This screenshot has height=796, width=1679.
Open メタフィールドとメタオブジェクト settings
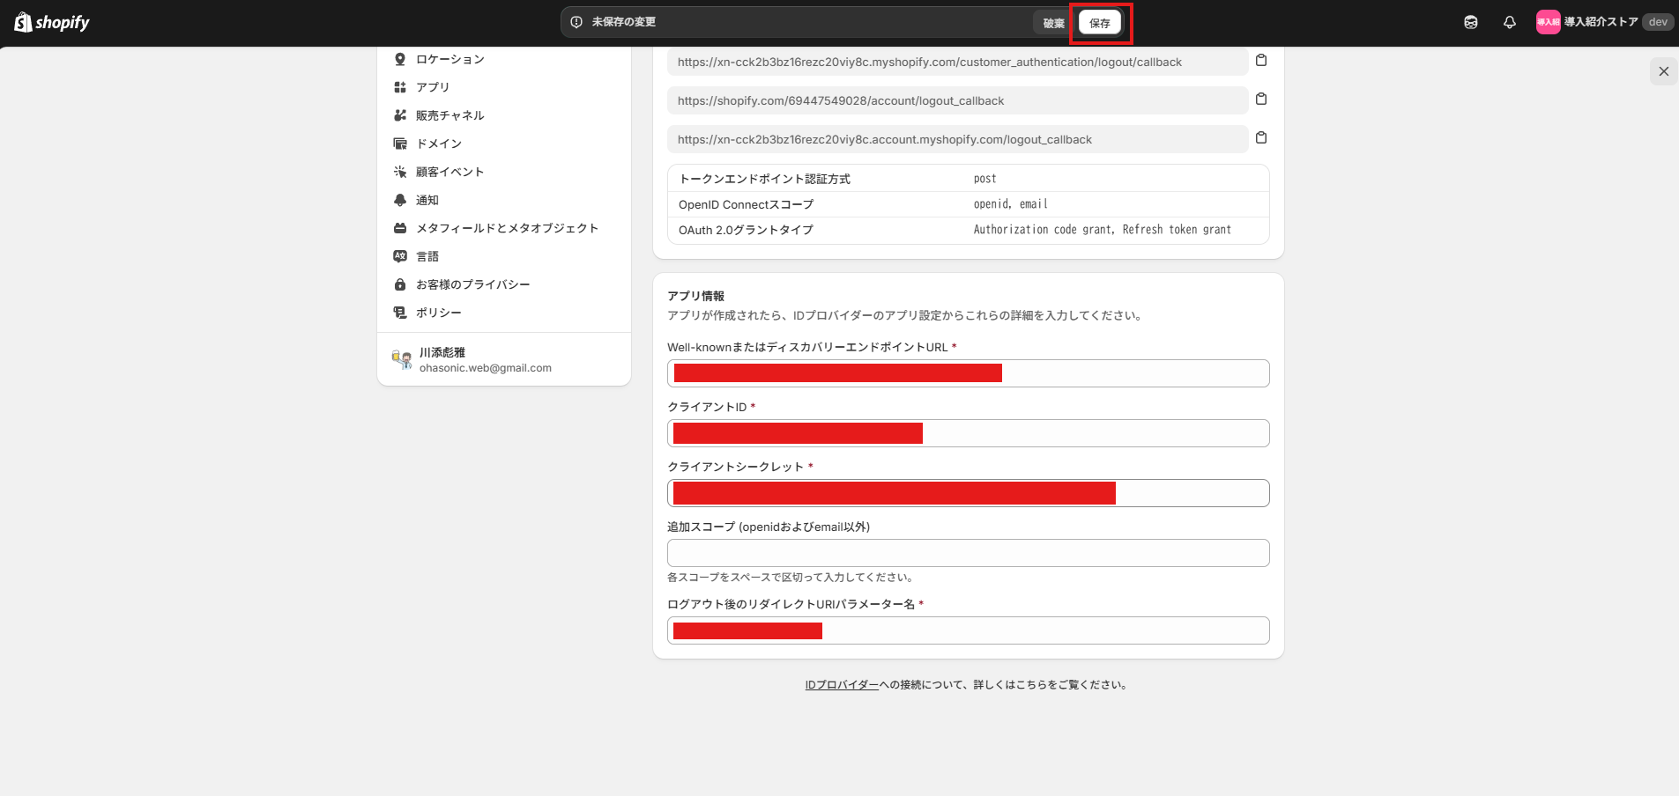point(507,228)
